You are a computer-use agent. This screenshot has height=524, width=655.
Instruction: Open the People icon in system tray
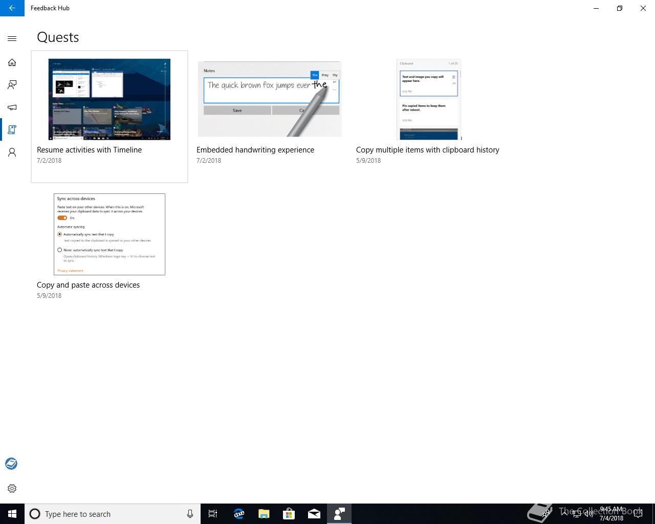tap(547, 514)
